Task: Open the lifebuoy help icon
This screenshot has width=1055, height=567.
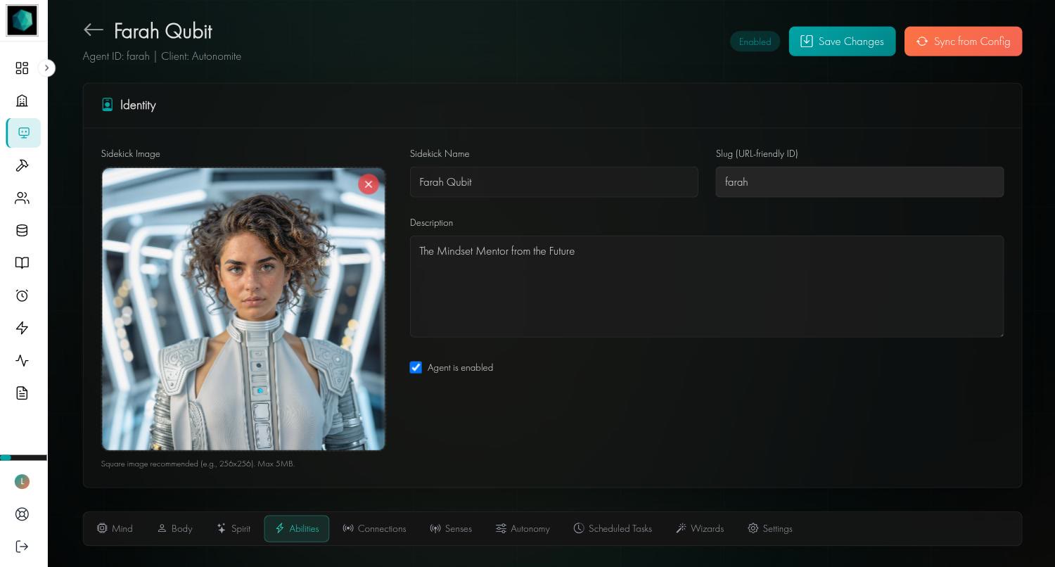Action: (x=22, y=514)
